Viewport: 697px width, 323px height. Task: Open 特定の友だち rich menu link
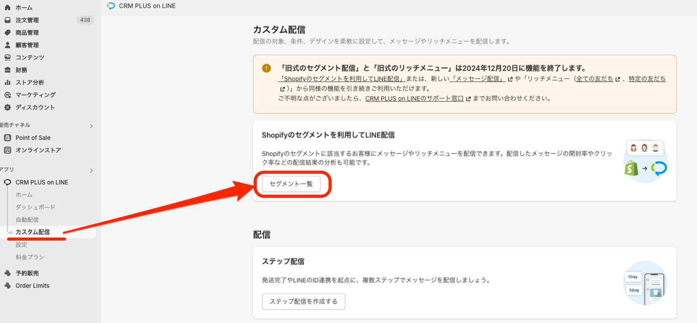pos(647,79)
